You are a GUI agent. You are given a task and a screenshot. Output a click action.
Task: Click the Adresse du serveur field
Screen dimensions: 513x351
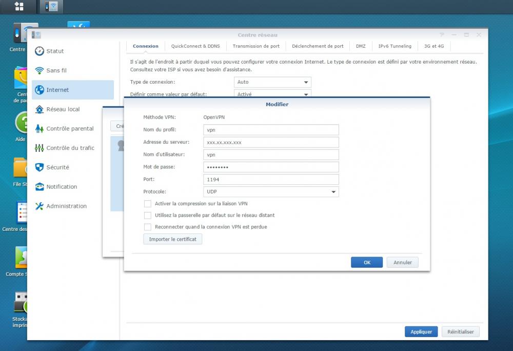point(271,142)
